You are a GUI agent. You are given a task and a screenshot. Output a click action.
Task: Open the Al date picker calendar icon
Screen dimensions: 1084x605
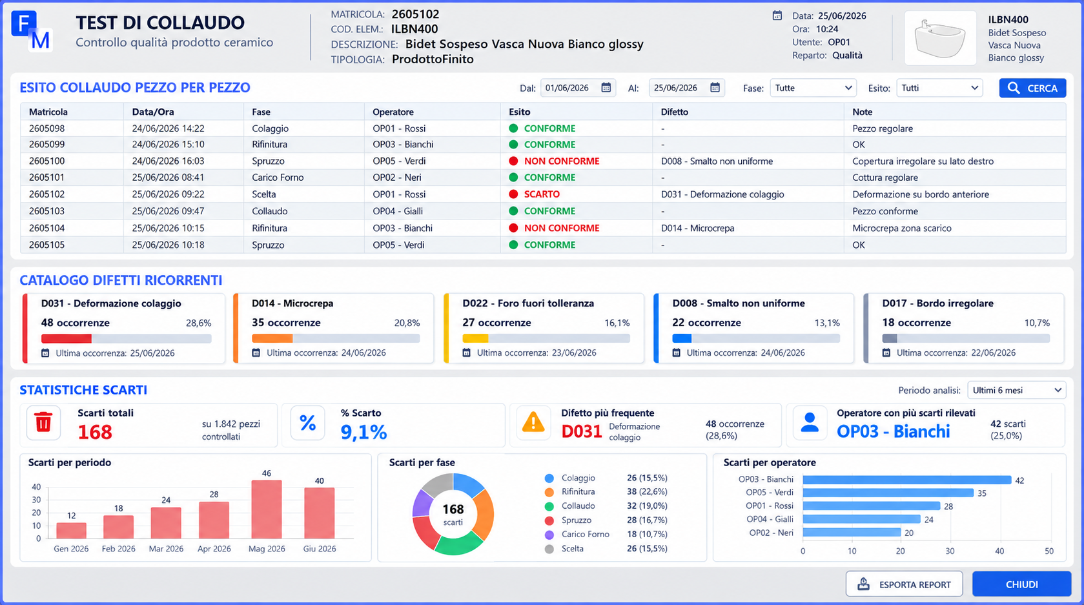[715, 88]
